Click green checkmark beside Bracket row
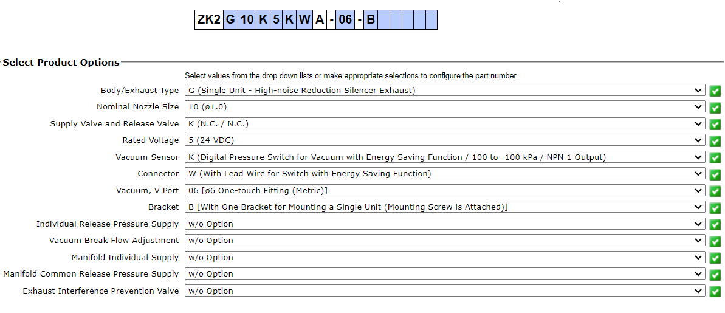This screenshot has width=725, height=313. (x=715, y=207)
